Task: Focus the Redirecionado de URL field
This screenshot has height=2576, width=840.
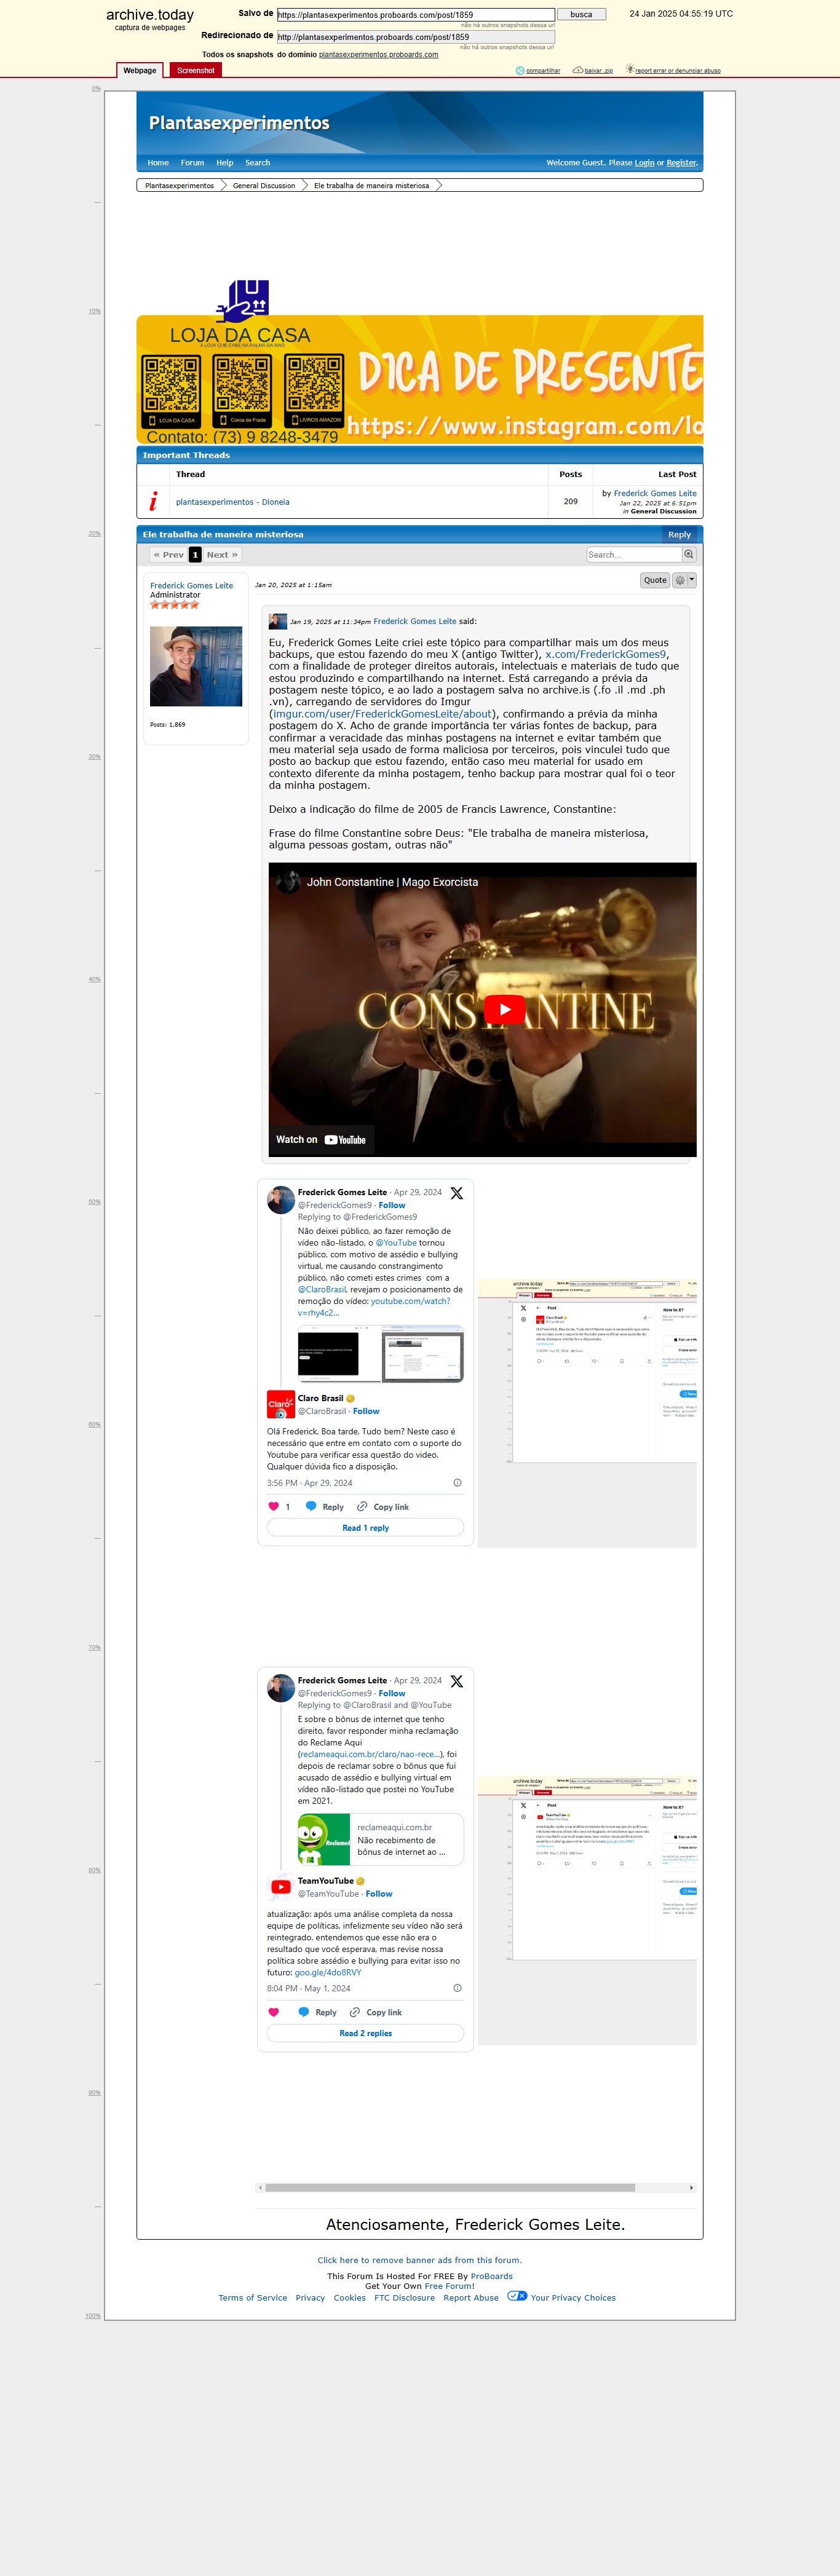Action: [x=415, y=37]
